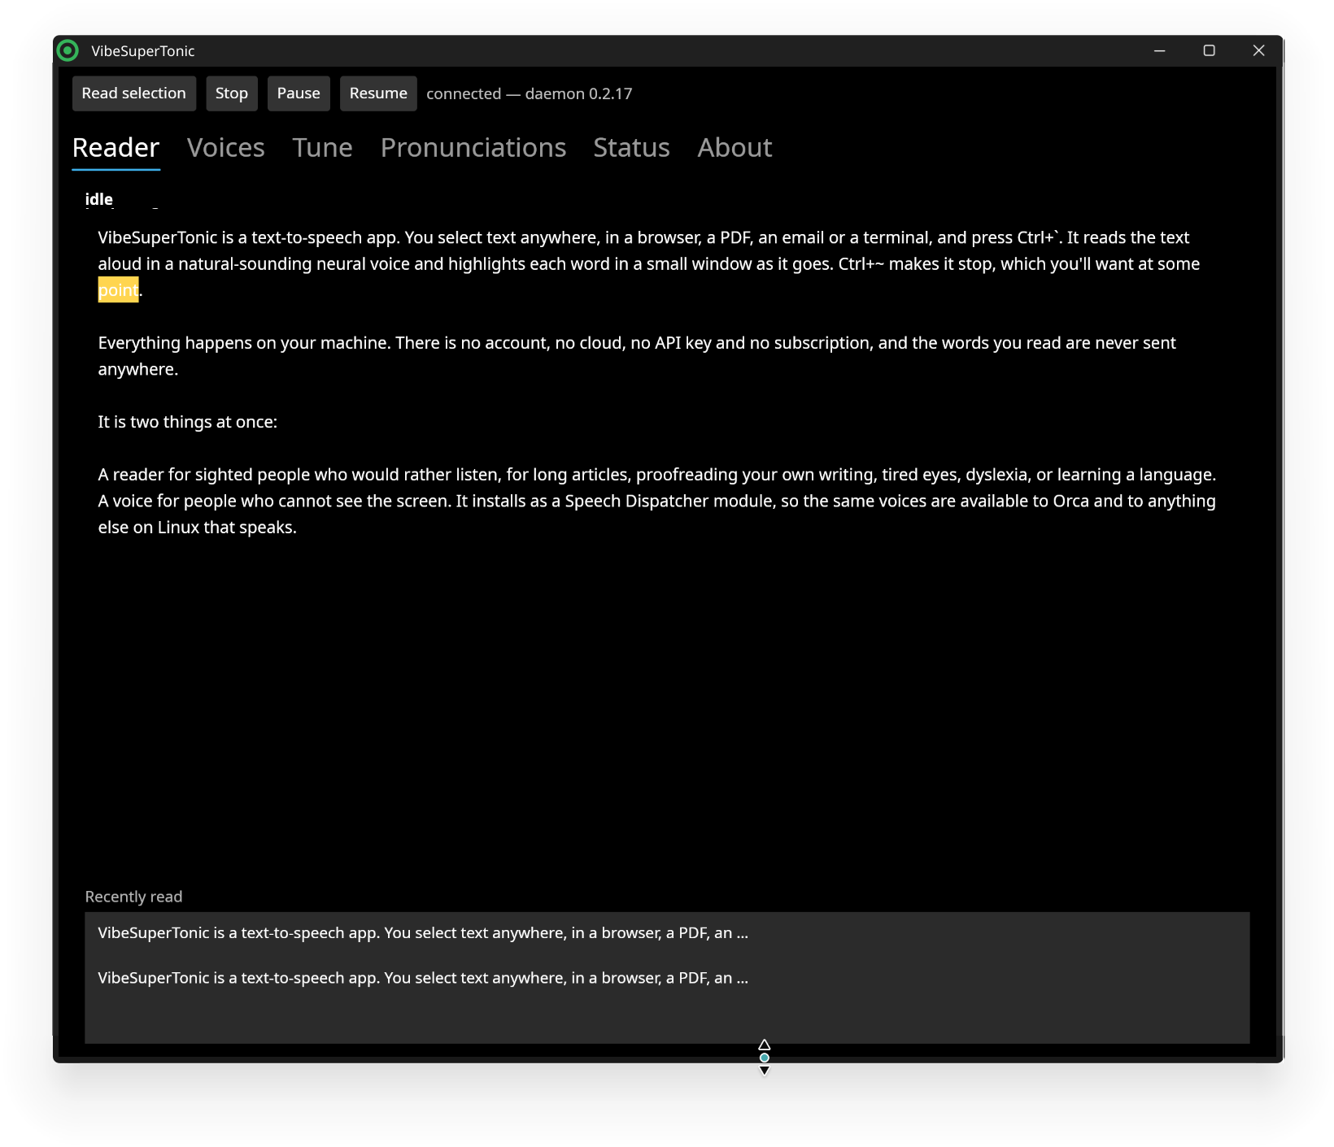The width and height of the screenshot is (1334, 1147).
Task: Close the VibeSuperTonic window
Action: pos(1258,50)
